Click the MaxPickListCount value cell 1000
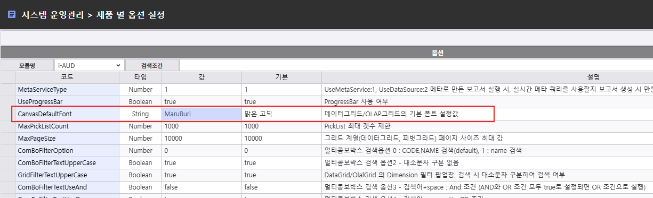 point(201,126)
